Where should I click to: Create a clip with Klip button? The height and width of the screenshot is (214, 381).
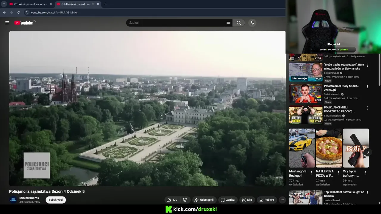(x=247, y=200)
